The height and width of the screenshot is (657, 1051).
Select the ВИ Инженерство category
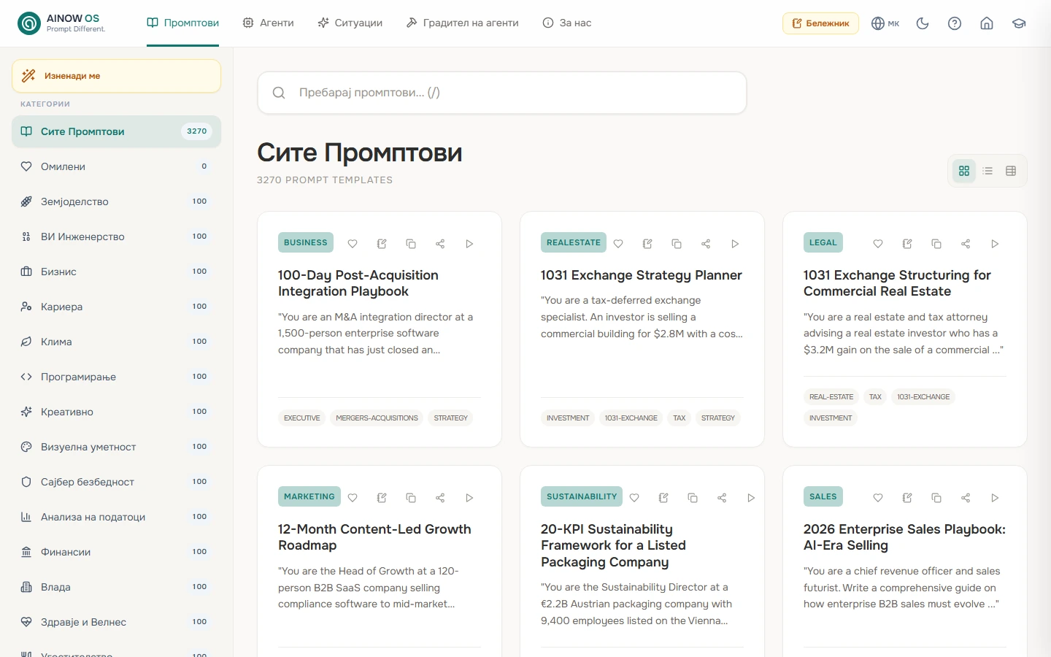117,237
